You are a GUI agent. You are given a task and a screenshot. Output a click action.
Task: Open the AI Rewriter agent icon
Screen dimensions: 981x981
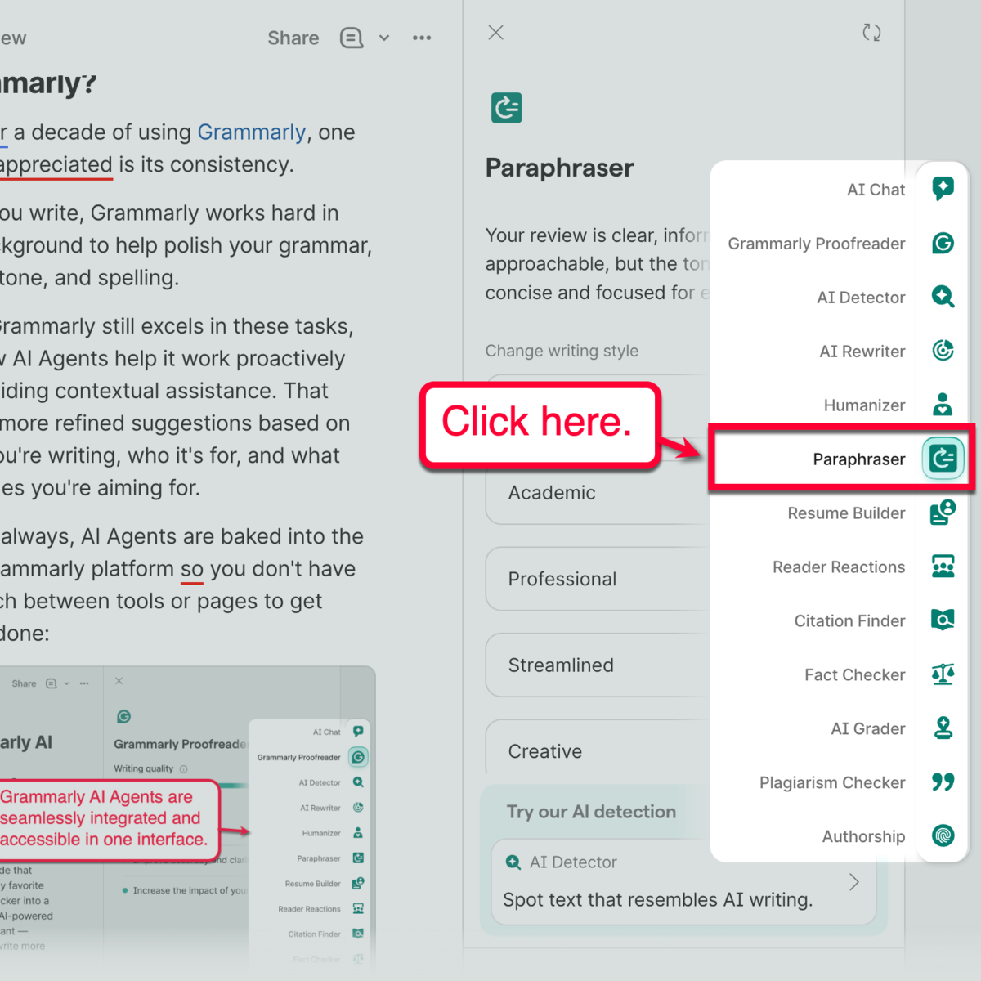(943, 351)
